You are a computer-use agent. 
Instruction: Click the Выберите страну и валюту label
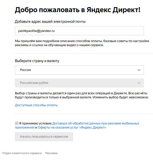pos(37,61)
